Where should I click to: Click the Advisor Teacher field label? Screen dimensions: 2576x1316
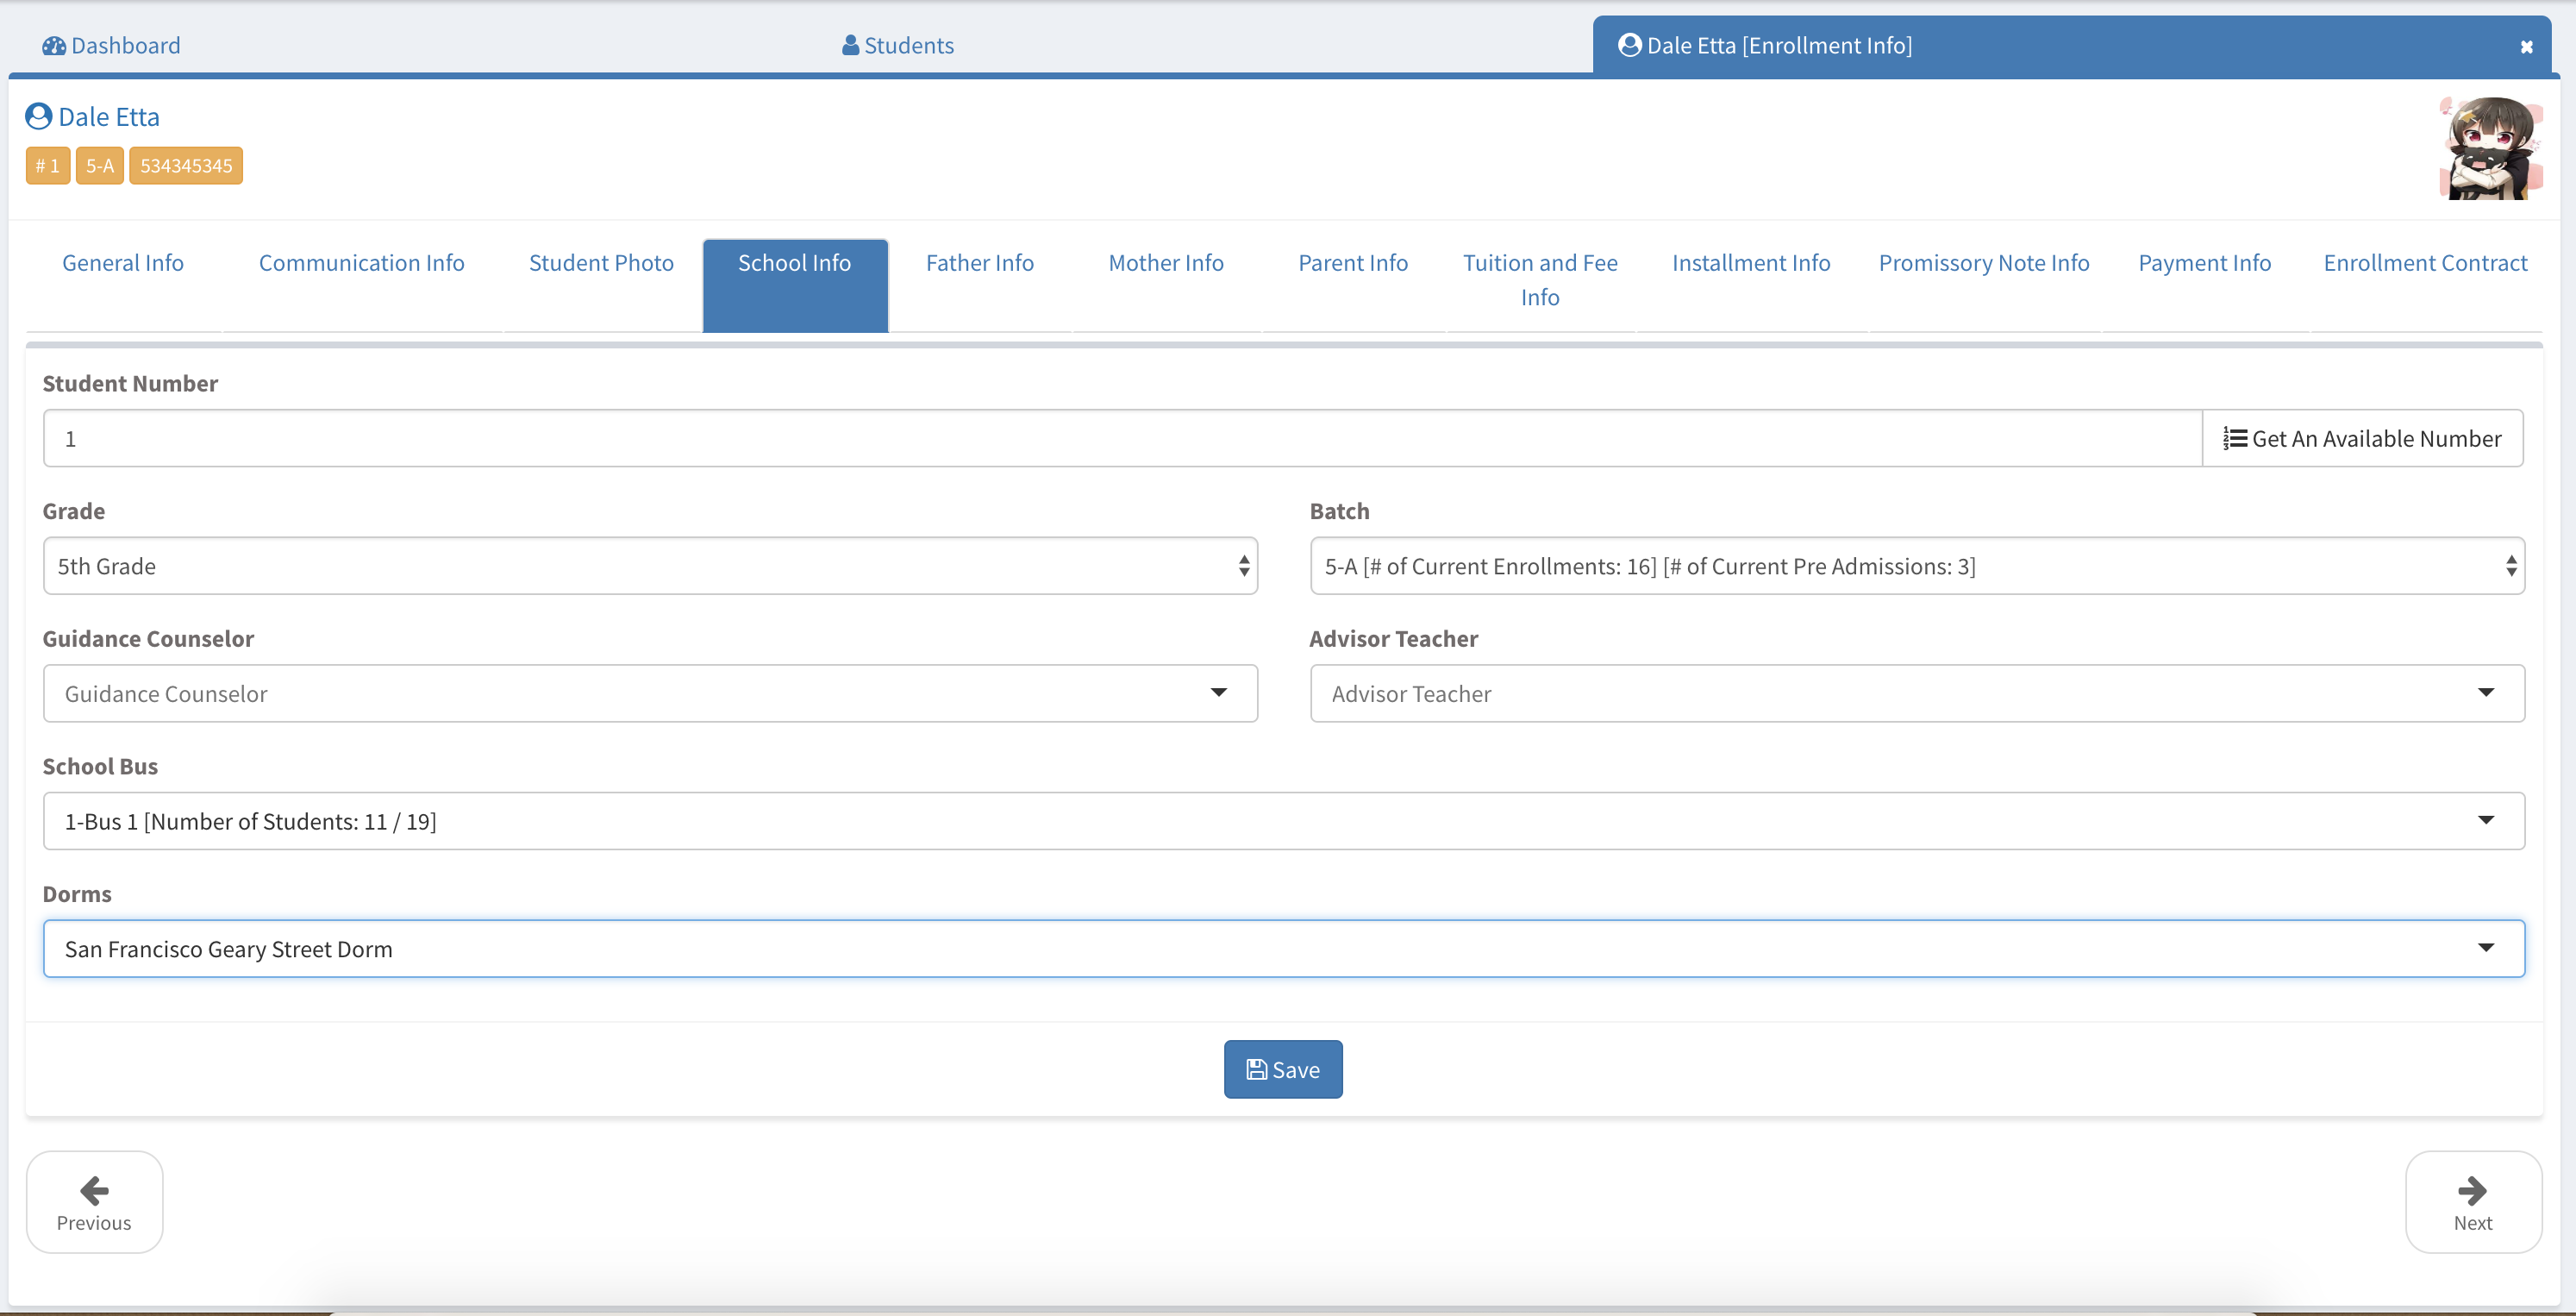(1393, 638)
